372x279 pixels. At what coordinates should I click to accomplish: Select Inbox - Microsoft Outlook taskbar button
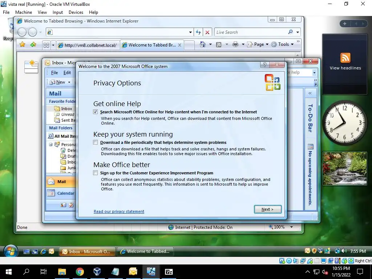click(x=87, y=251)
